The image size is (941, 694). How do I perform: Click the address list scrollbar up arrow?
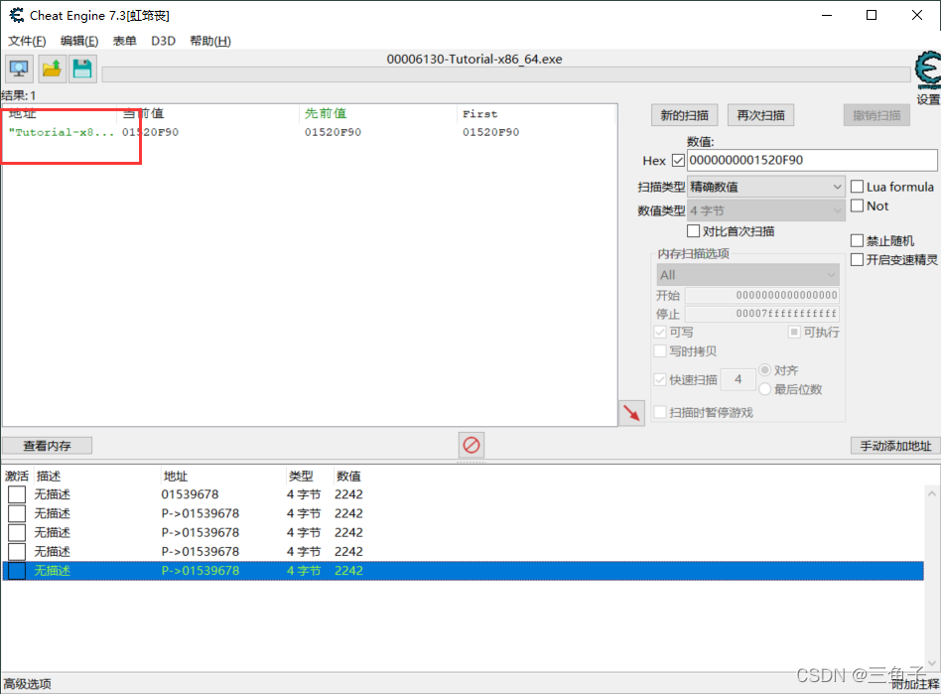931,493
